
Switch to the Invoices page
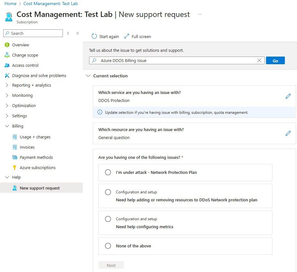coord(27,147)
